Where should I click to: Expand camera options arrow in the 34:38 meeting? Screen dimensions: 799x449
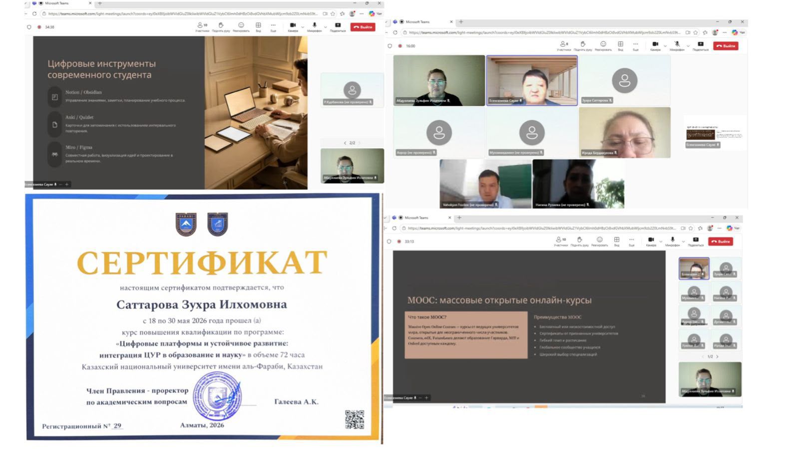pyautogui.click(x=303, y=27)
